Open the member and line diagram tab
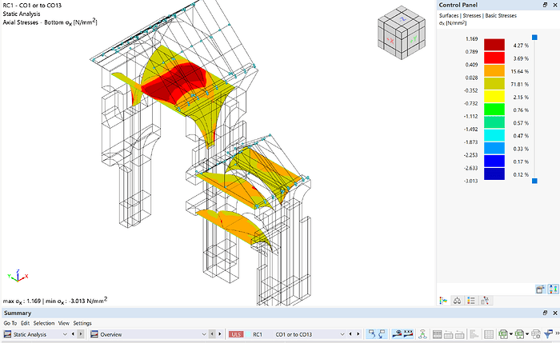 coord(485,301)
